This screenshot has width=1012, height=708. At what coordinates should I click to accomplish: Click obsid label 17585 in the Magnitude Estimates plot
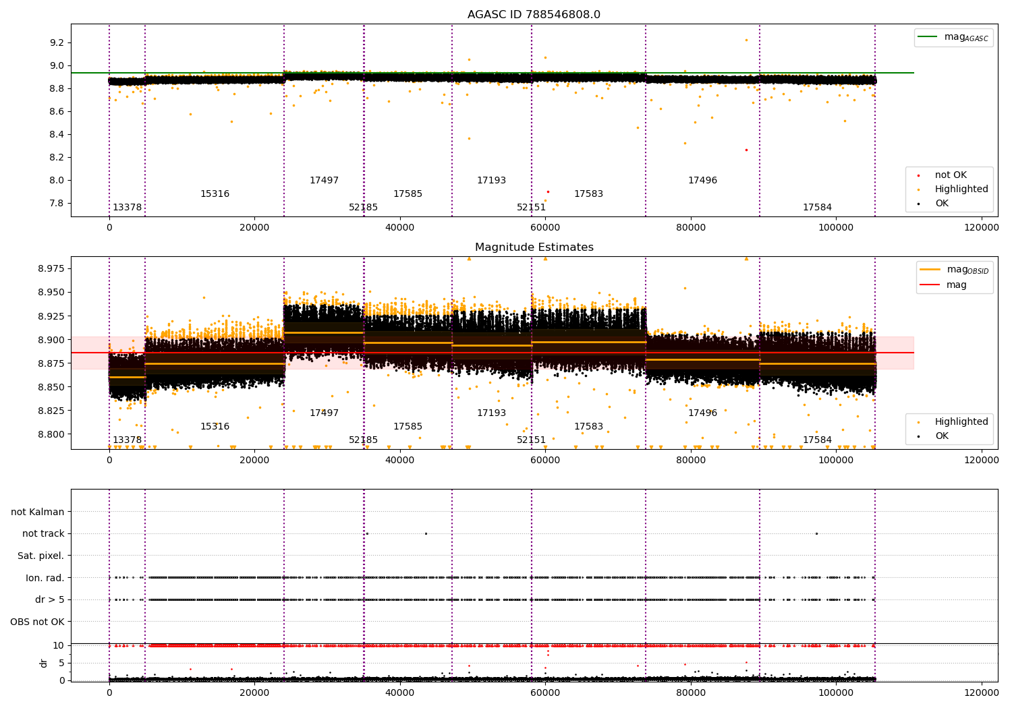(407, 427)
